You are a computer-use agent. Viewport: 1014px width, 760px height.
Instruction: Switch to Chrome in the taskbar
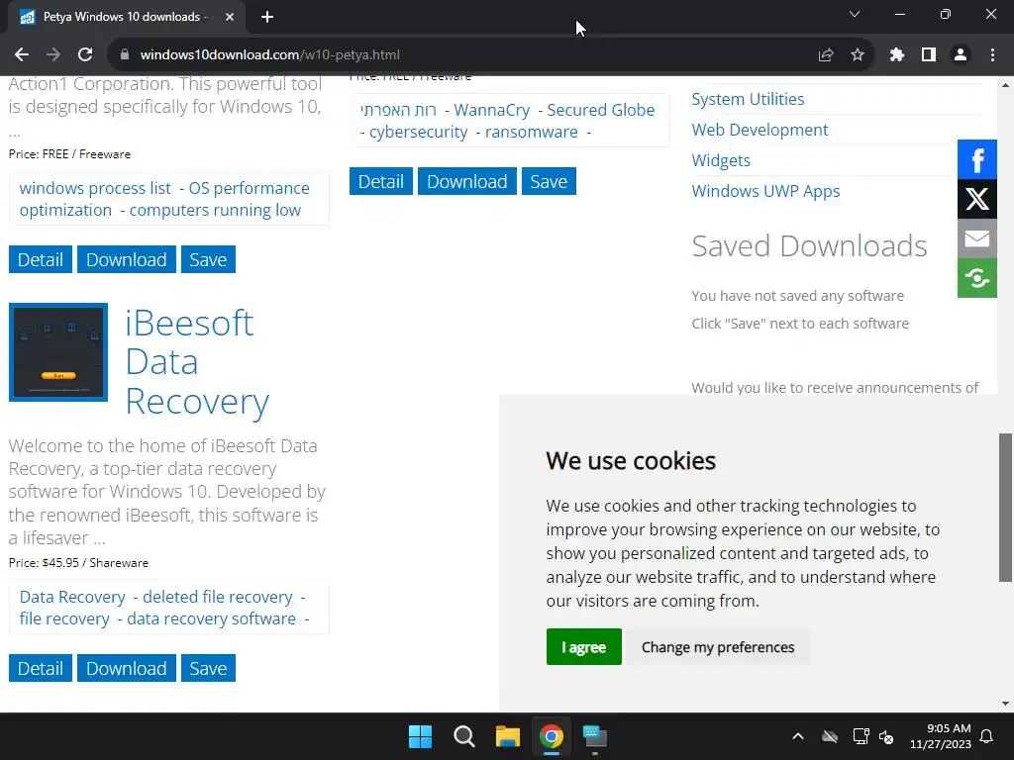(x=552, y=736)
